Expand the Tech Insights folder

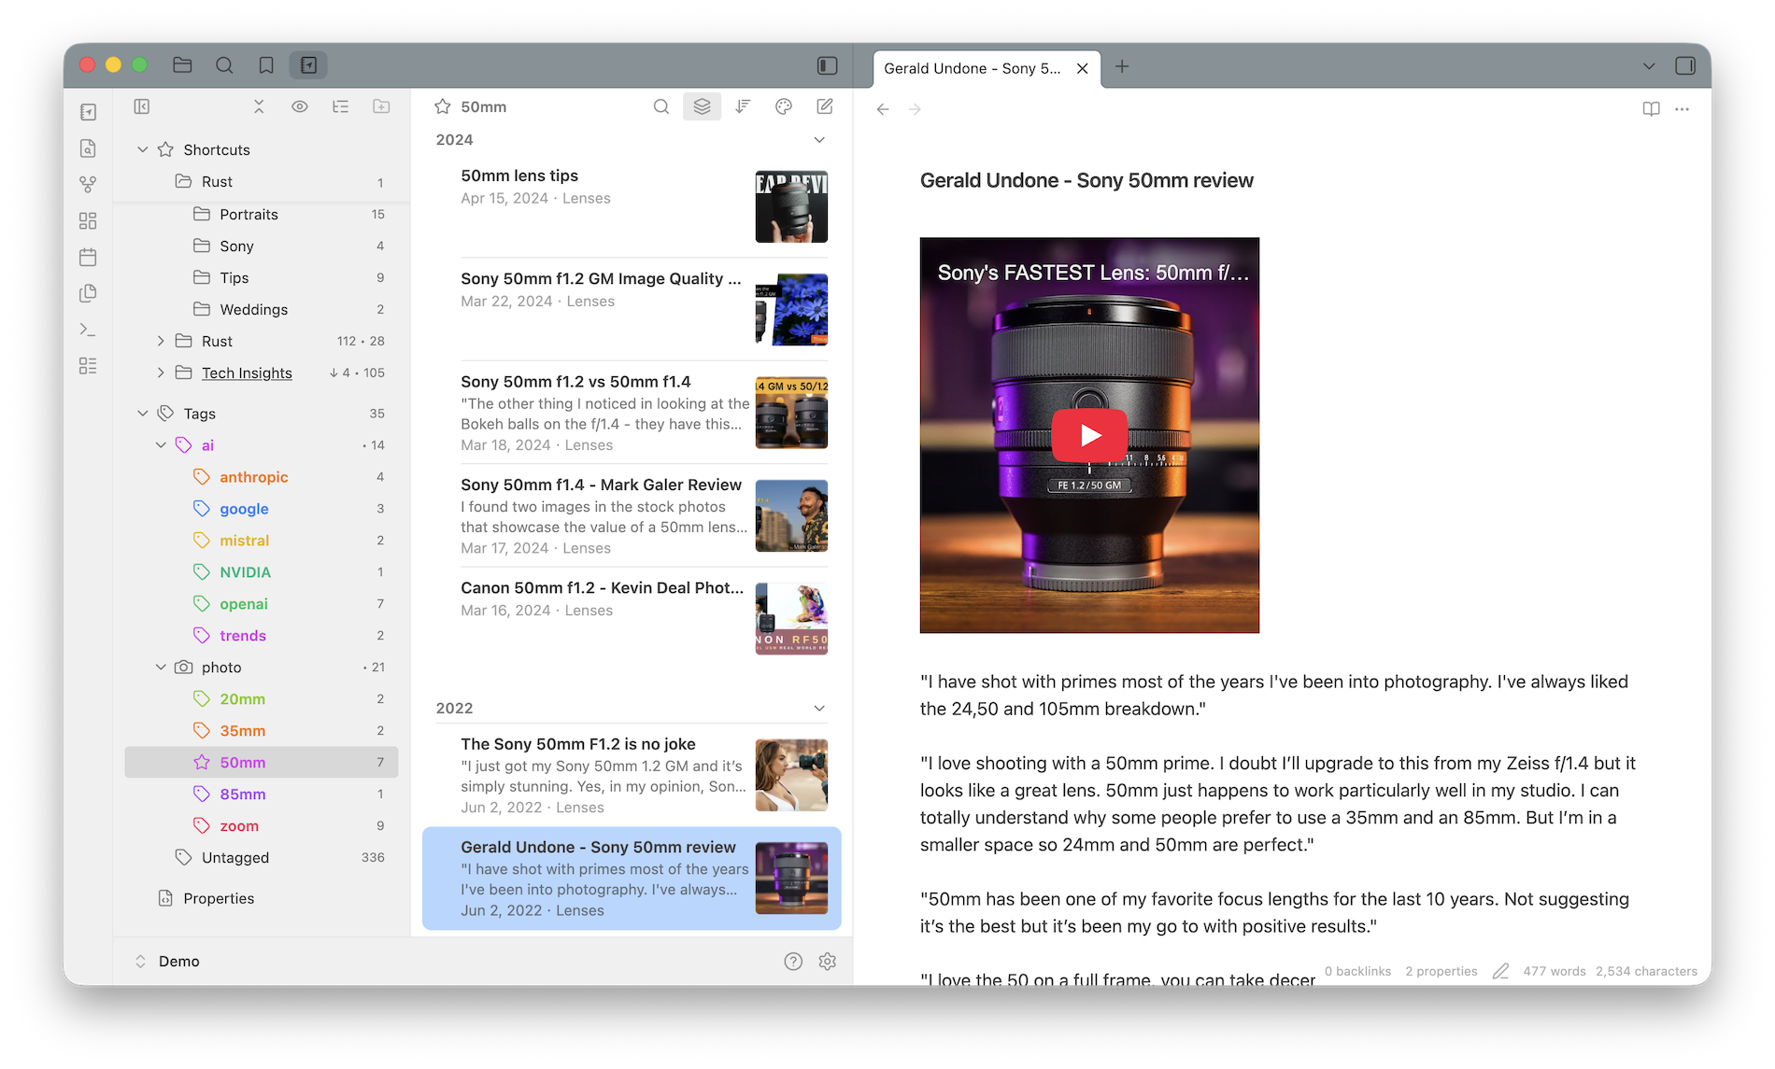point(161,373)
